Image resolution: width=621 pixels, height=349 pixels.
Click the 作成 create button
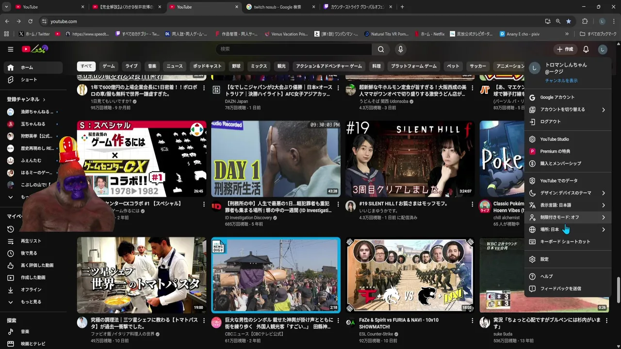[565, 49]
